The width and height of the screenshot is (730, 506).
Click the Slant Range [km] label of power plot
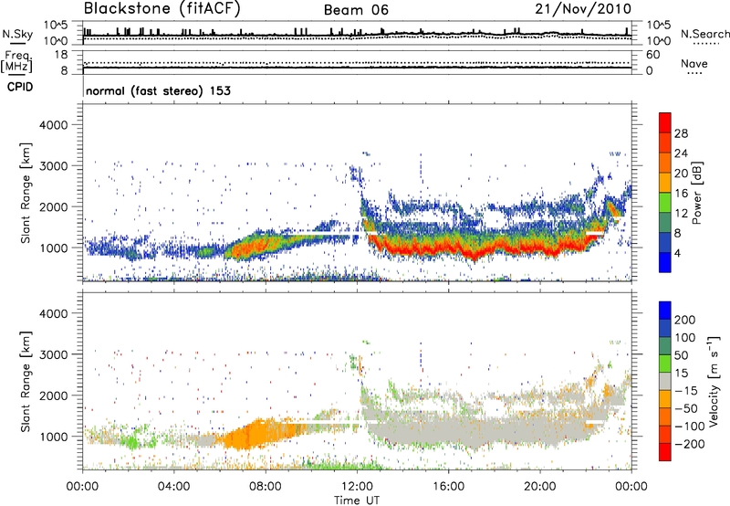[26, 193]
